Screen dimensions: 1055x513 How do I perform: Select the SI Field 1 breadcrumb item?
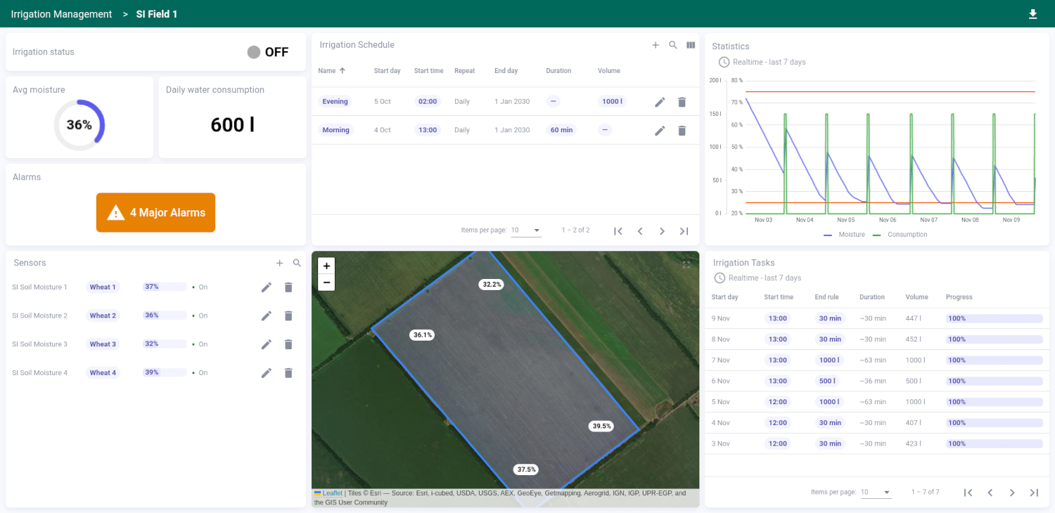(x=156, y=13)
